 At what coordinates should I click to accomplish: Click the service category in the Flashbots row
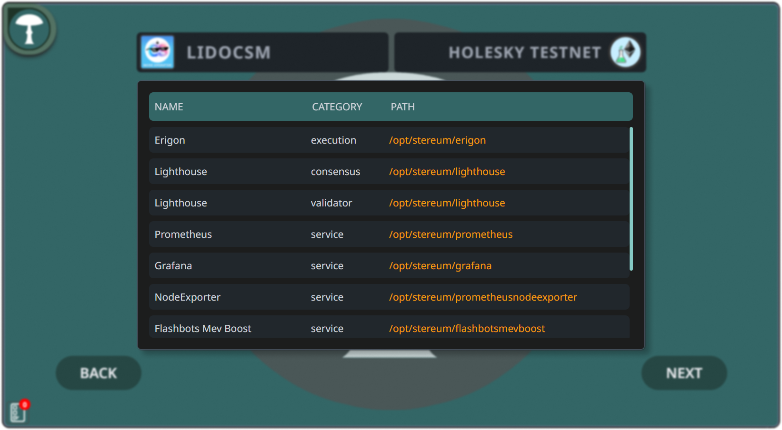pos(327,329)
